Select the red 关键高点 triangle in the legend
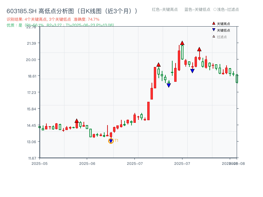The height and width of the screenshot is (197, 263). tap(213, 23)
